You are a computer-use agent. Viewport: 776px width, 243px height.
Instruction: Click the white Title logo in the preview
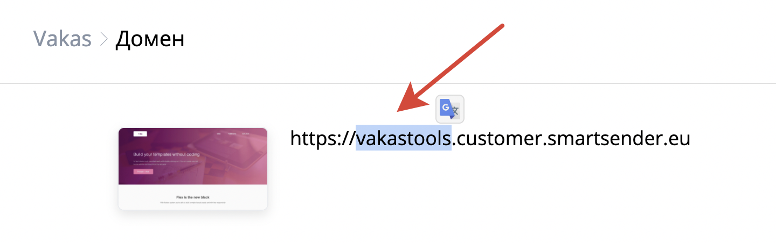[x=140, y=134]
